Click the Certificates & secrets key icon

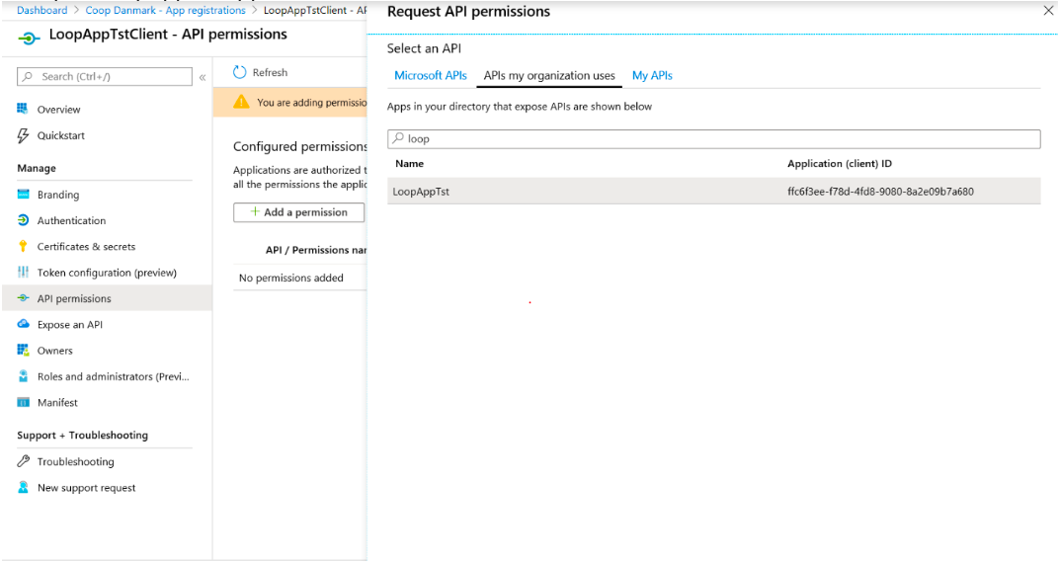point(23,246)
